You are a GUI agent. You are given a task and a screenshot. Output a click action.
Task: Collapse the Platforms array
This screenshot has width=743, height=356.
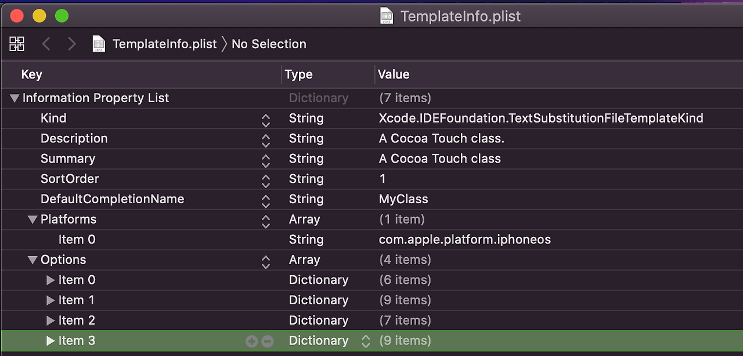click(33, 220)
